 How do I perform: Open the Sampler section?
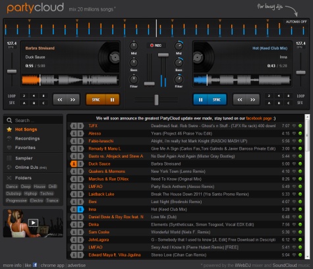(24, 158)
